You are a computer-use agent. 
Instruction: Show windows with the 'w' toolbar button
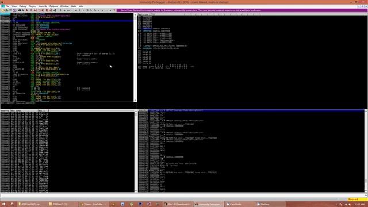pos(76,10)
